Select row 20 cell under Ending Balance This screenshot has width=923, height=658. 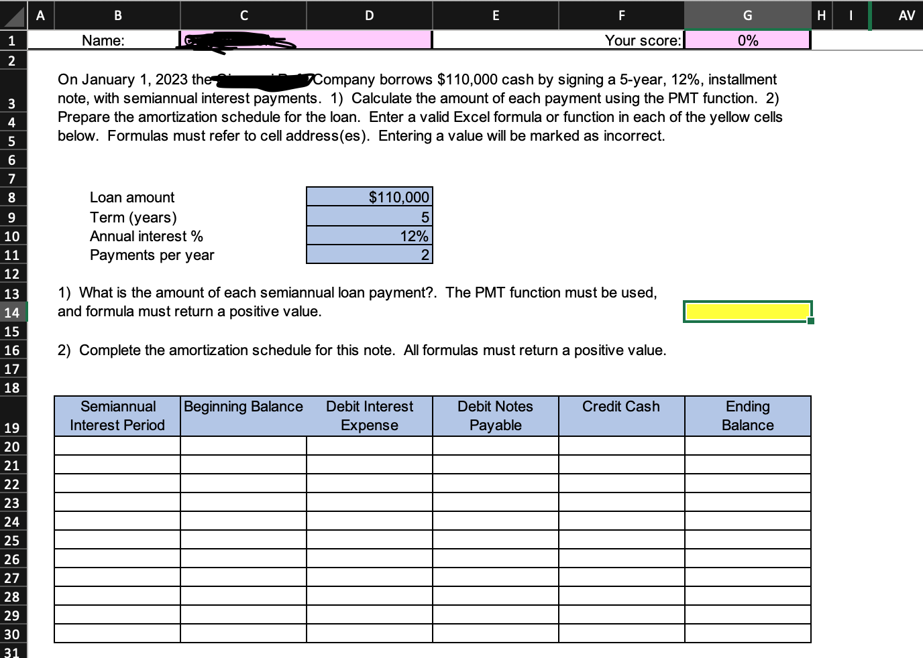tap(748, 446)
